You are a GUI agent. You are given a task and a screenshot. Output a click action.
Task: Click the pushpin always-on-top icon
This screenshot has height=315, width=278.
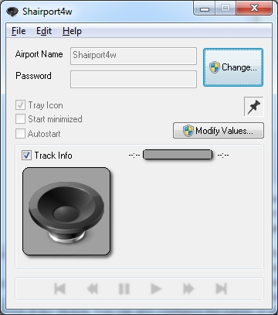click(254, 106)
